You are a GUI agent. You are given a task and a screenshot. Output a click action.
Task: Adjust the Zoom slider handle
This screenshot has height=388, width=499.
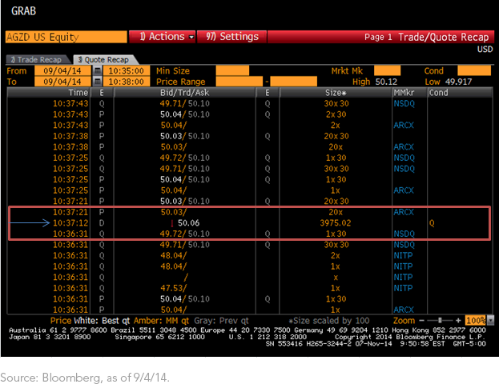coord(440,321)
